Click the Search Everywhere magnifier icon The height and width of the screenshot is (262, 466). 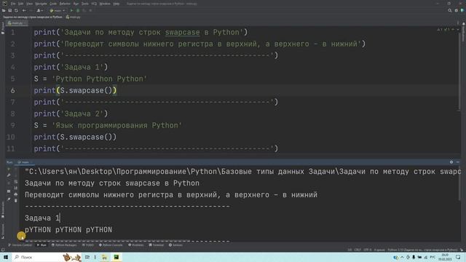(450, 10)
